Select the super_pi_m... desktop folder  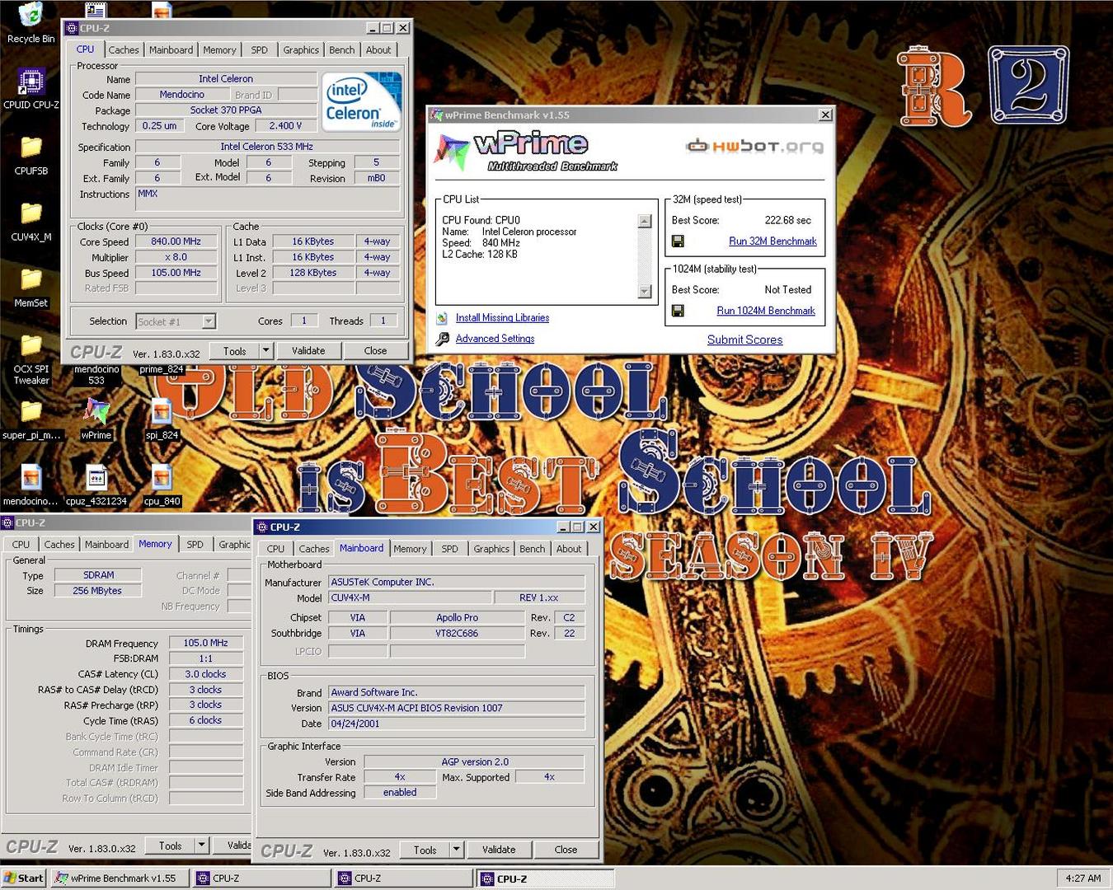tap(31, 419)
